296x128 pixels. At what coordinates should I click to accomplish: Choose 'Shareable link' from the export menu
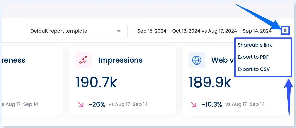click(255, 45)
